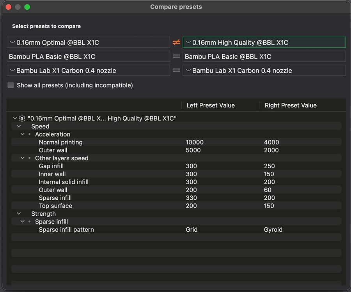Open the left 0.16mm Optimal @BBL X1C dropdown
This screenshot has width=351, height=292.
(89, 42)
